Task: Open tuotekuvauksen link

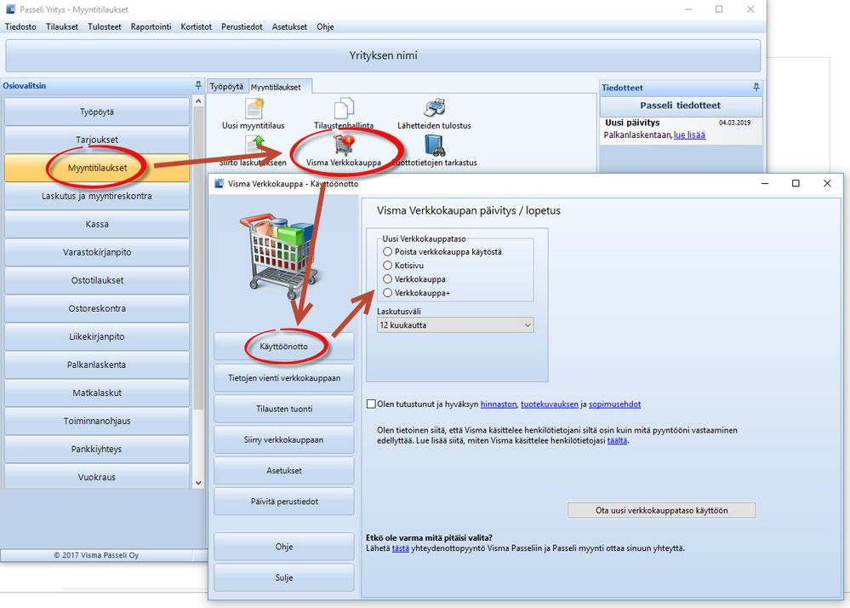Action: point(550,404)
